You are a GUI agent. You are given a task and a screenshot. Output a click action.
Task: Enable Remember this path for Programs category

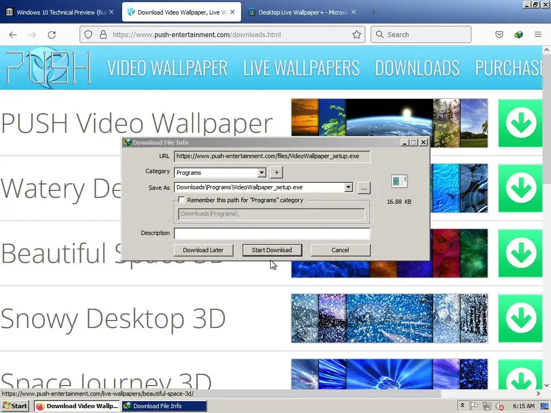(x=181, y=200)
